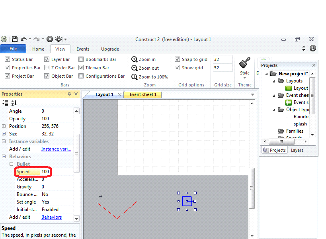Select the Zoom in icon
The image size is (326, 239).
(134, 59)
